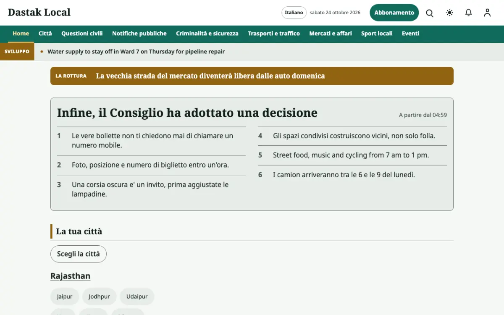Open headline Infine, il Consiglio ha adottato
Viewport: 504px width, 315px height.
click(187, 113)
